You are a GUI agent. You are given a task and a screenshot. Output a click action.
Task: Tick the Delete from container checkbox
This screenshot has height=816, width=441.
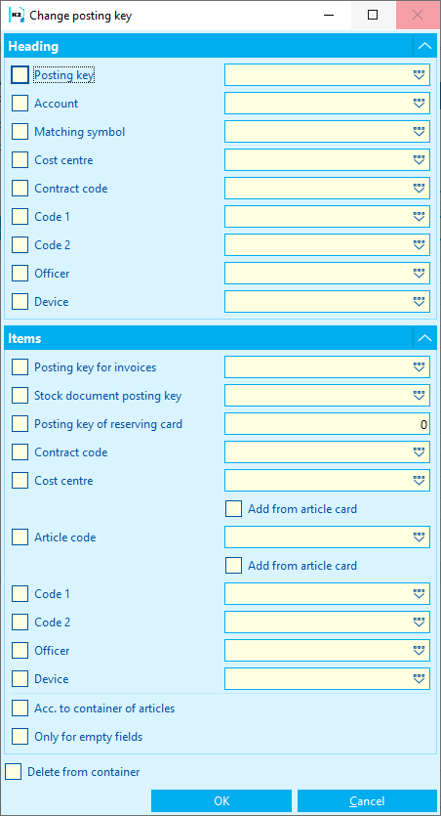[13, 772]
